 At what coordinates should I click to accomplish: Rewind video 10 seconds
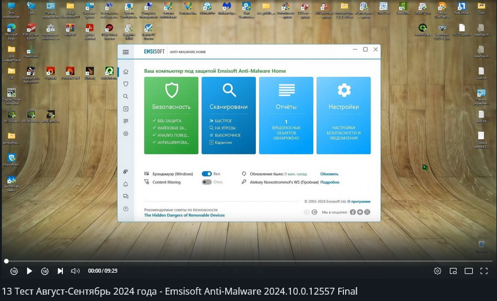[x=14, y=271]
